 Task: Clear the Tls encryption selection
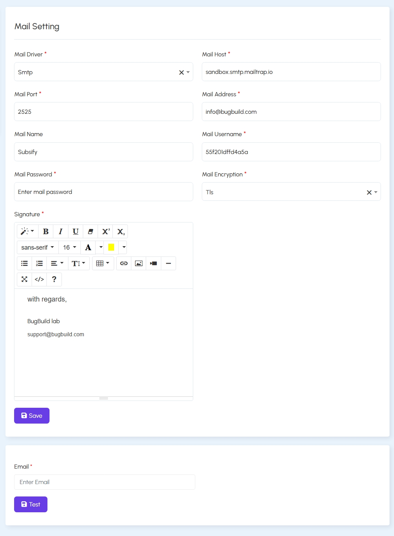[369, 192]
